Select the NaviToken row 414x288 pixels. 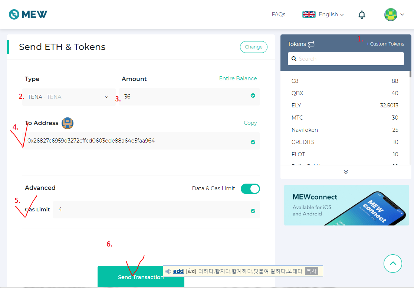pyautogui.click(x=345, y=130)
